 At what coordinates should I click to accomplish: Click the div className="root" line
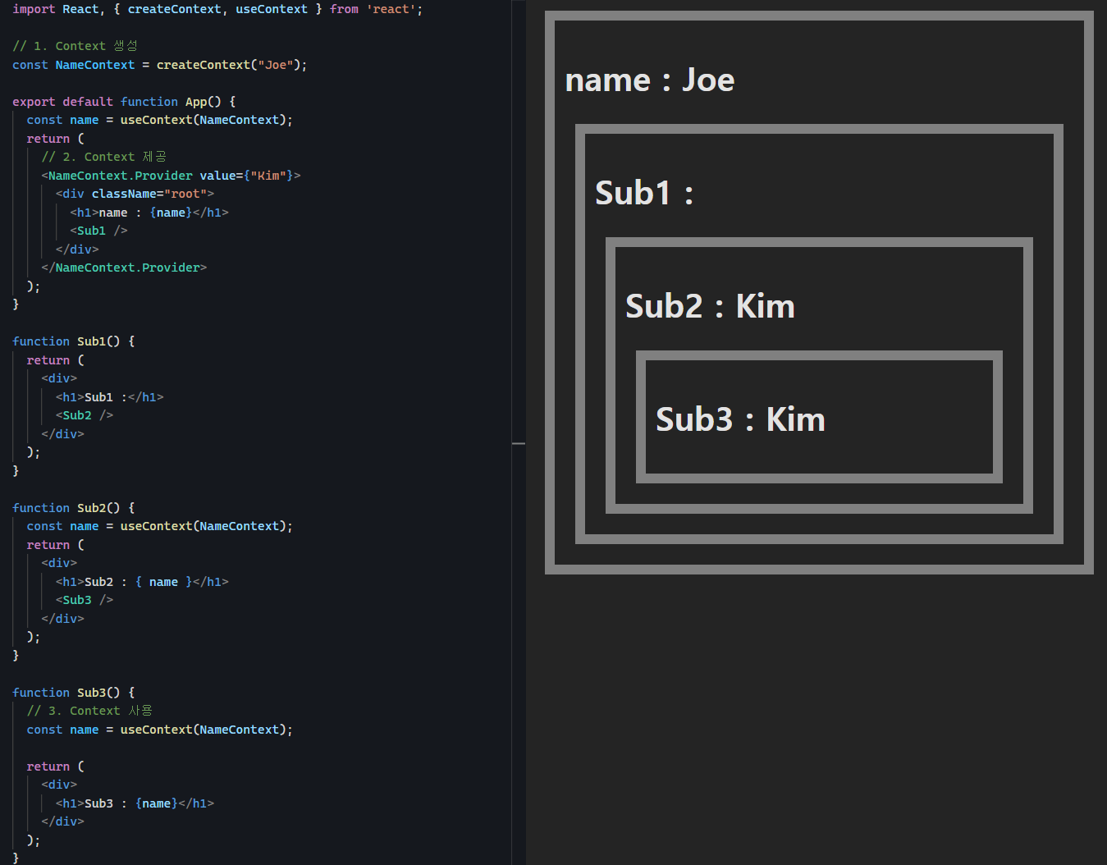click(x=135, y=194)
